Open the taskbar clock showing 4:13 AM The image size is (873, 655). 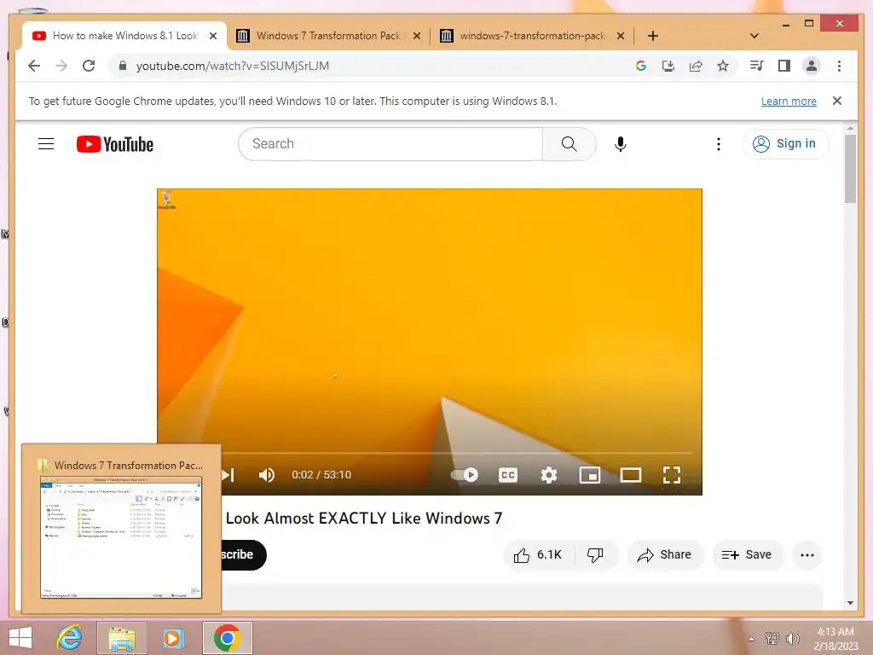pyautogui.click(x=835, y=639)
